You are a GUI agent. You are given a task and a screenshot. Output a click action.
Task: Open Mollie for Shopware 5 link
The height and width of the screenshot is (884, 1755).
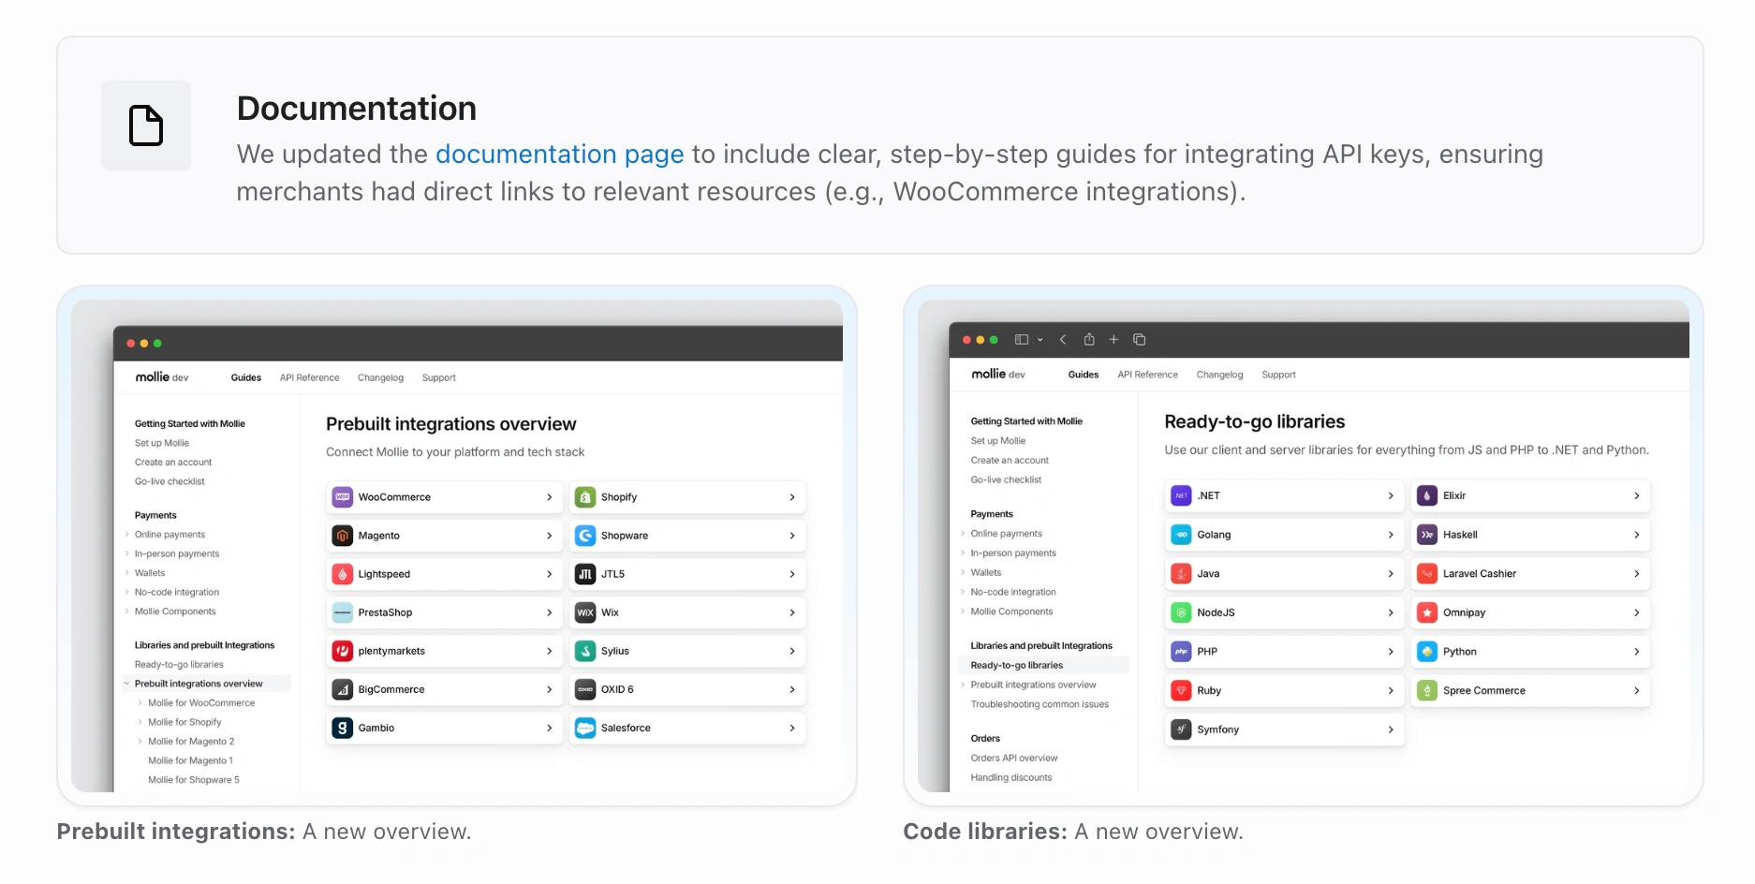194,780
